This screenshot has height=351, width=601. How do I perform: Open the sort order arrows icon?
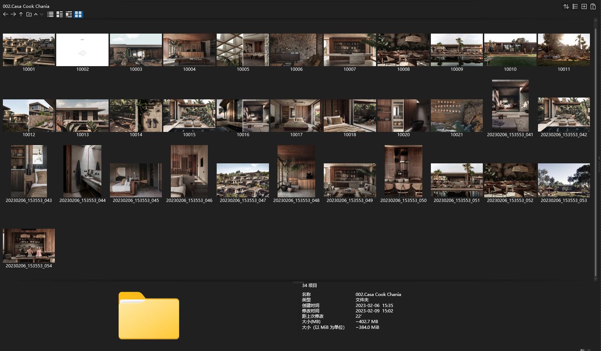coord(566,6)
